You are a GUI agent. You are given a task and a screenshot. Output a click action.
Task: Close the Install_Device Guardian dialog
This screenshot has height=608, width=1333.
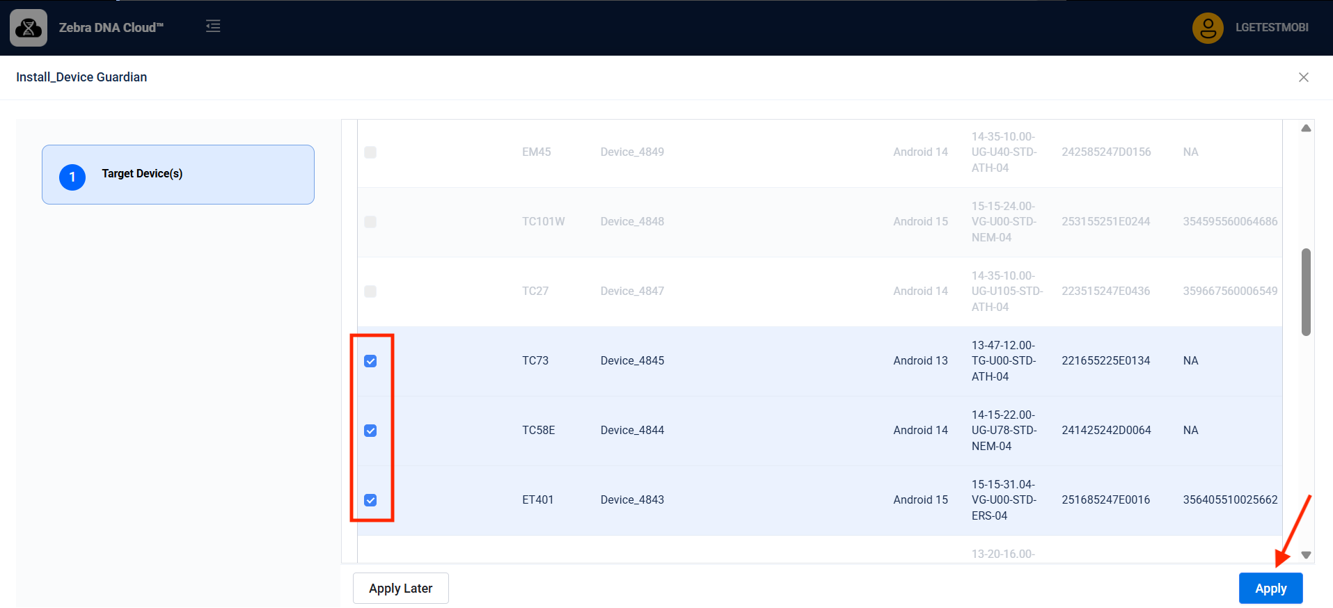coord(1303,77)
